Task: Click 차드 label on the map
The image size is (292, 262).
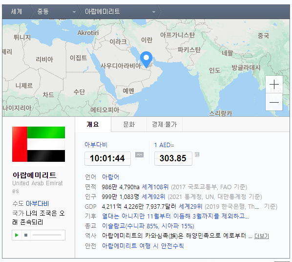Action: pos(48,95)
